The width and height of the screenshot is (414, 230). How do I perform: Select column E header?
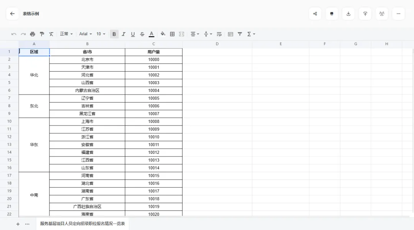click(281, 44)
